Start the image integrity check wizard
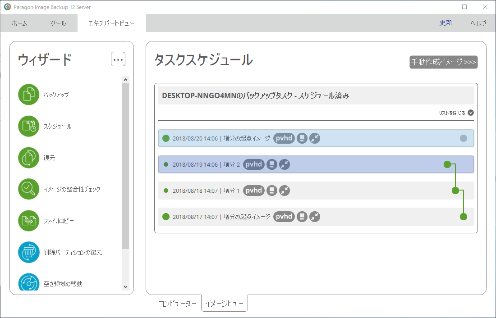 29,189
